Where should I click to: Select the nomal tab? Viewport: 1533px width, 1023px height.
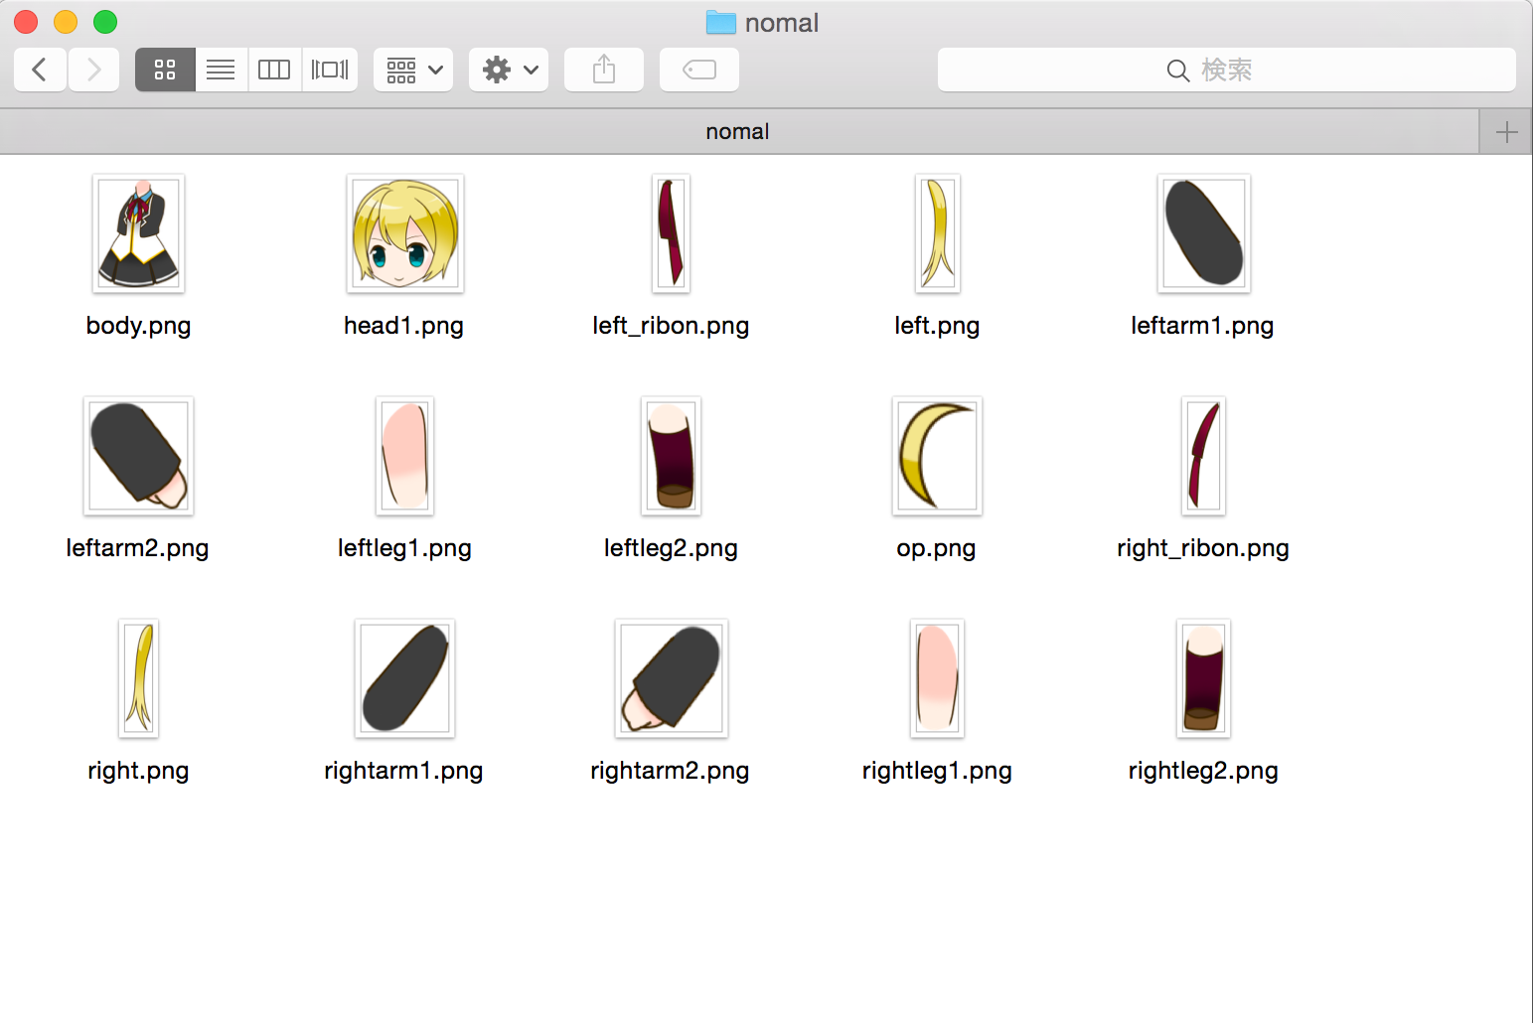[739, 131]
